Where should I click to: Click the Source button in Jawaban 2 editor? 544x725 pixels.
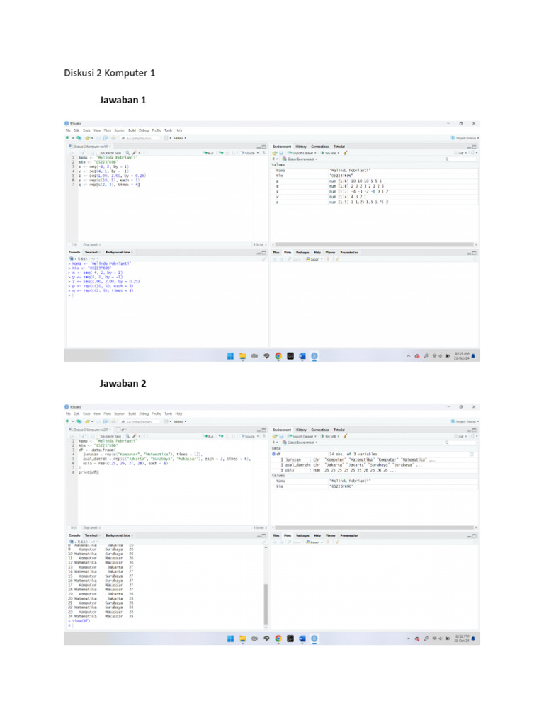(x=249, y=436)
